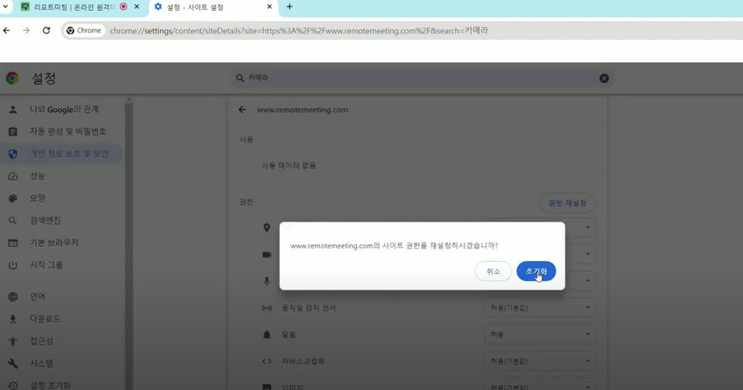Click the palette icon for 모양
The width and height of the screenshot is (743, 390).
(x=13, y=198)
